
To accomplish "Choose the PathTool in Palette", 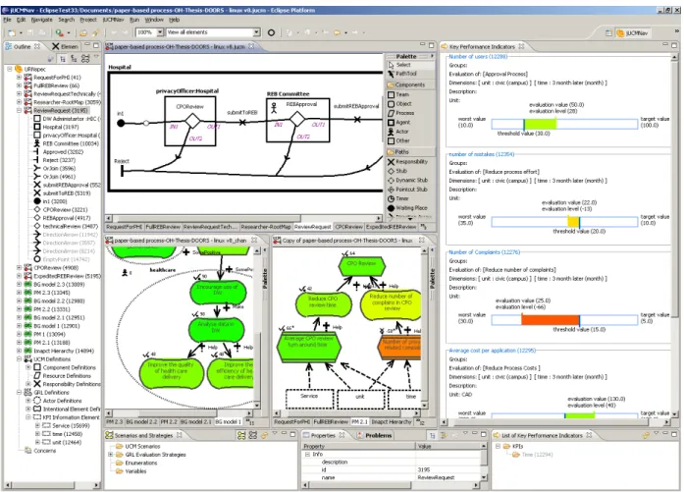I will click(405, 74).
